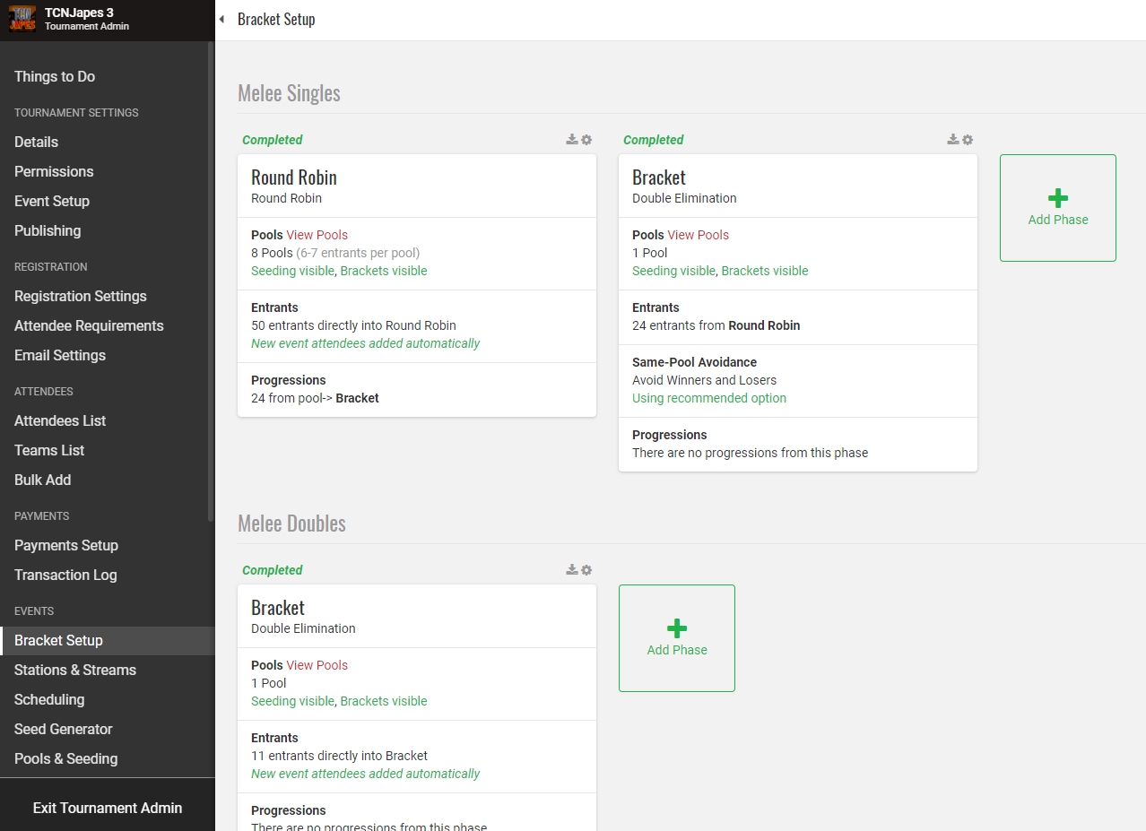View Pools for Melee Doubles Bracket

pyautogui.click(x=317, y=665)
